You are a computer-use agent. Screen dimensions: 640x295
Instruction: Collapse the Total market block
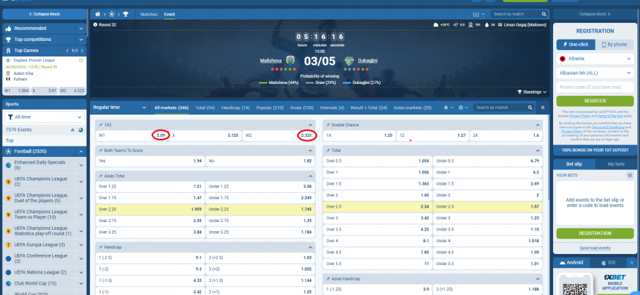point(538,151)
